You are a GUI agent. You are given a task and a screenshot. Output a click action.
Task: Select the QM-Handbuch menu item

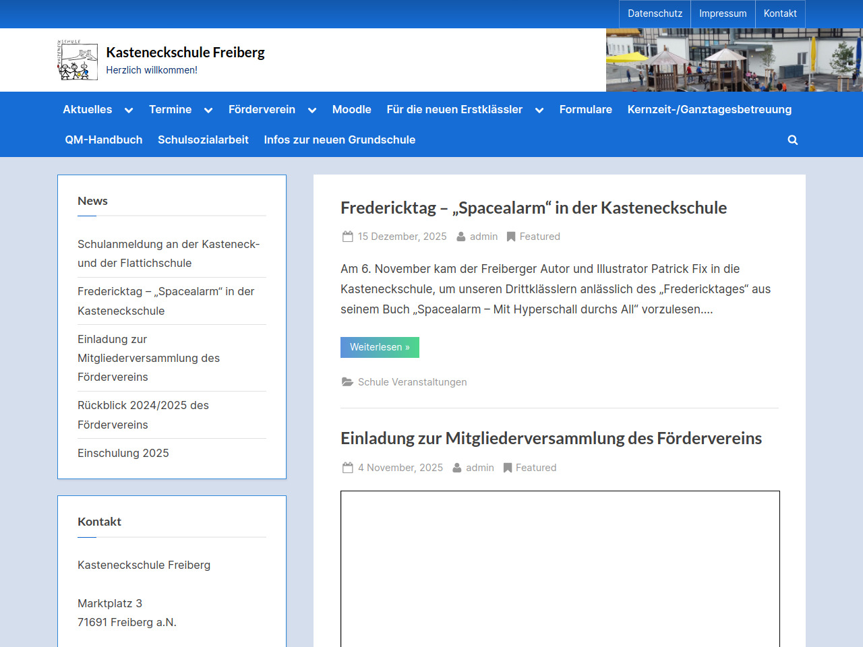(104, 140)
